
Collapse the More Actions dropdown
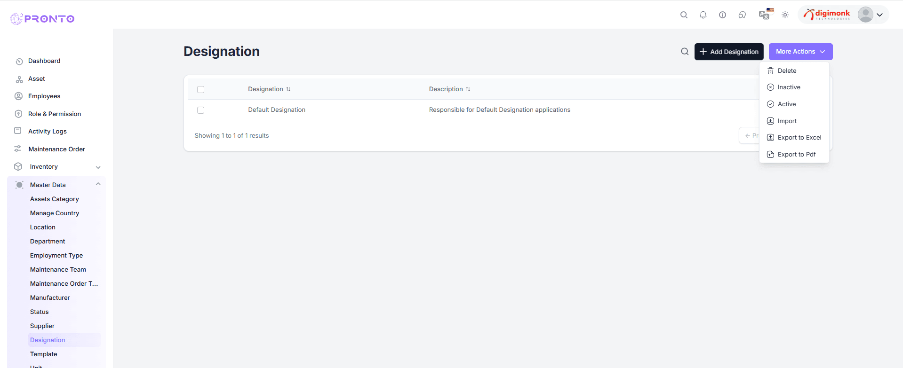point(800,52)
